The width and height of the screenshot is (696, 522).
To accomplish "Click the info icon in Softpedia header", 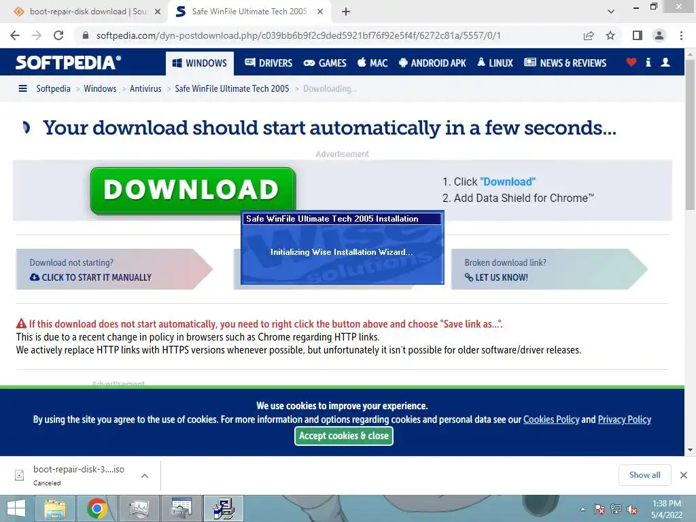I will click(648, 63).
